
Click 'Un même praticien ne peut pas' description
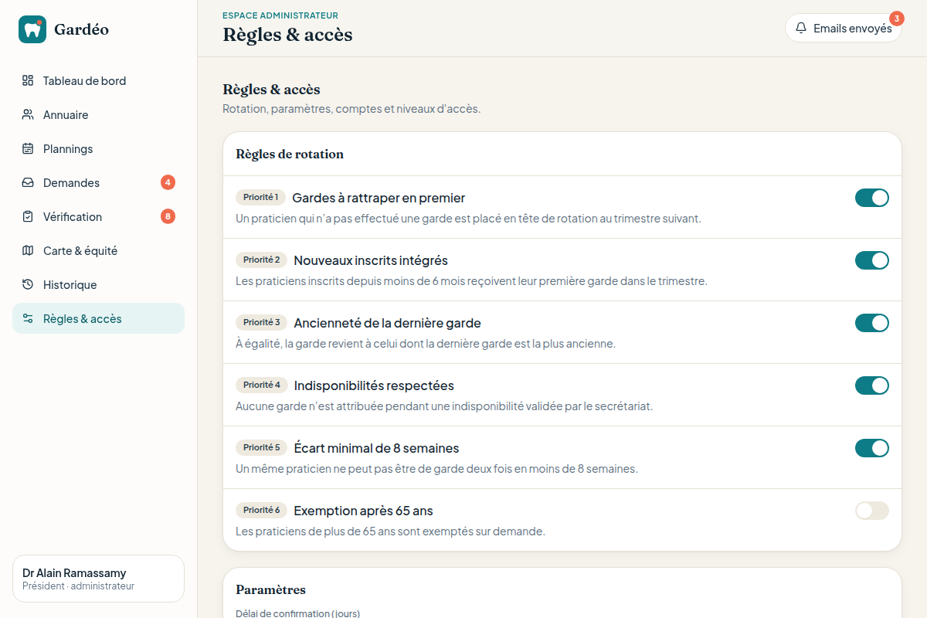point(436,469)
